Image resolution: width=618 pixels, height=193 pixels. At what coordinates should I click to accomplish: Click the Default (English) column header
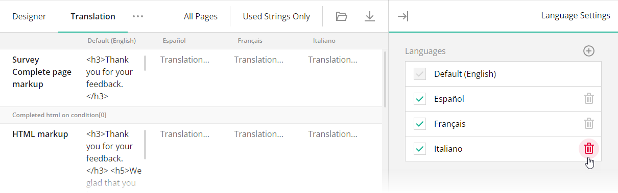pos(112,41)
